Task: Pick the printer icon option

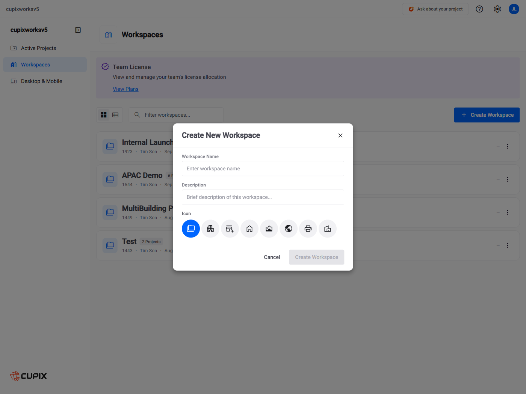Action: pos(308,229)
